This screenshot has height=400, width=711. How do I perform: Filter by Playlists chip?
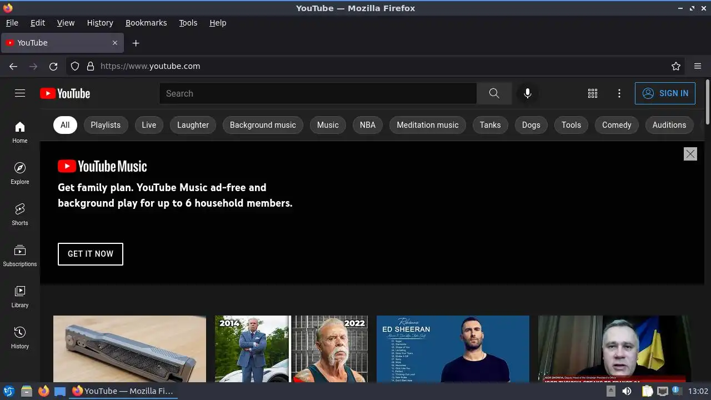(x=106, y=125)
